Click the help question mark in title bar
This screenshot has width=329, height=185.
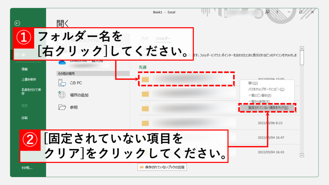(x=277, y=12)
